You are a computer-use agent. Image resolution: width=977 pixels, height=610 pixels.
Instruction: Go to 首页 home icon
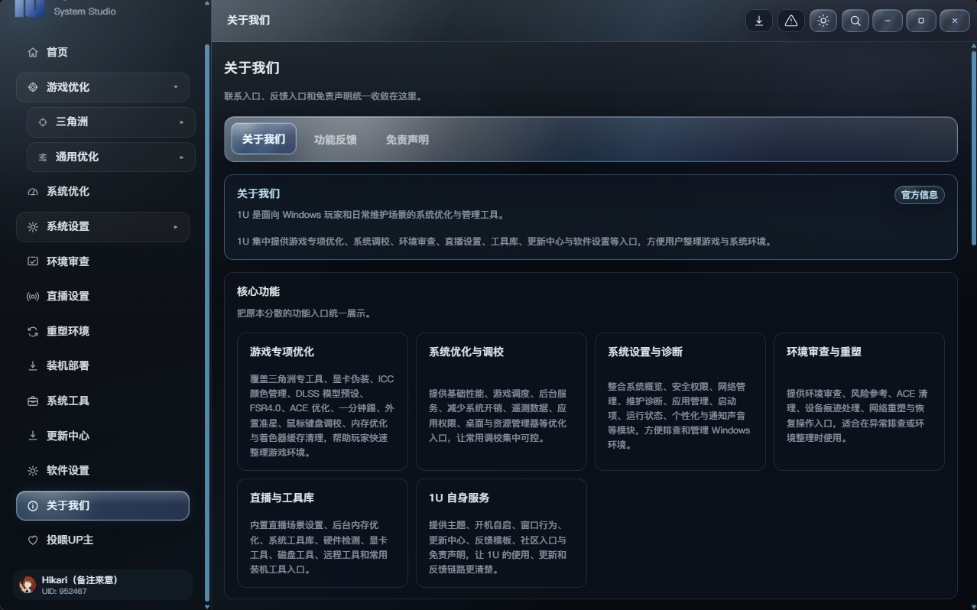(x=33, y=52)
